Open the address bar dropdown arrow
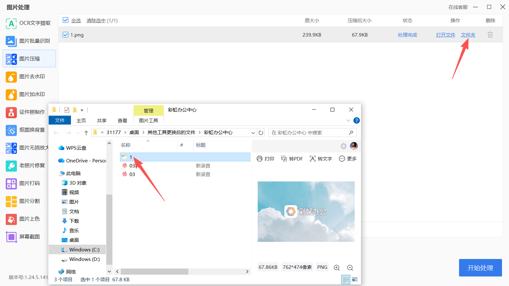 tap(253, 133)
